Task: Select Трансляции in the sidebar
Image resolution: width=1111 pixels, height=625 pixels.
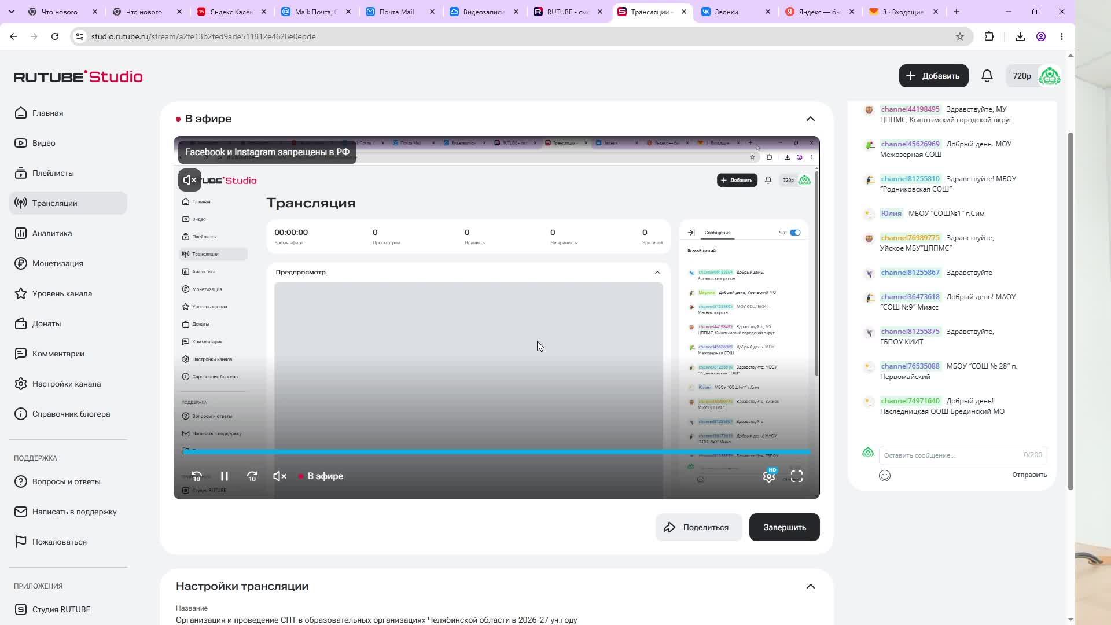Action: point(68,203)
